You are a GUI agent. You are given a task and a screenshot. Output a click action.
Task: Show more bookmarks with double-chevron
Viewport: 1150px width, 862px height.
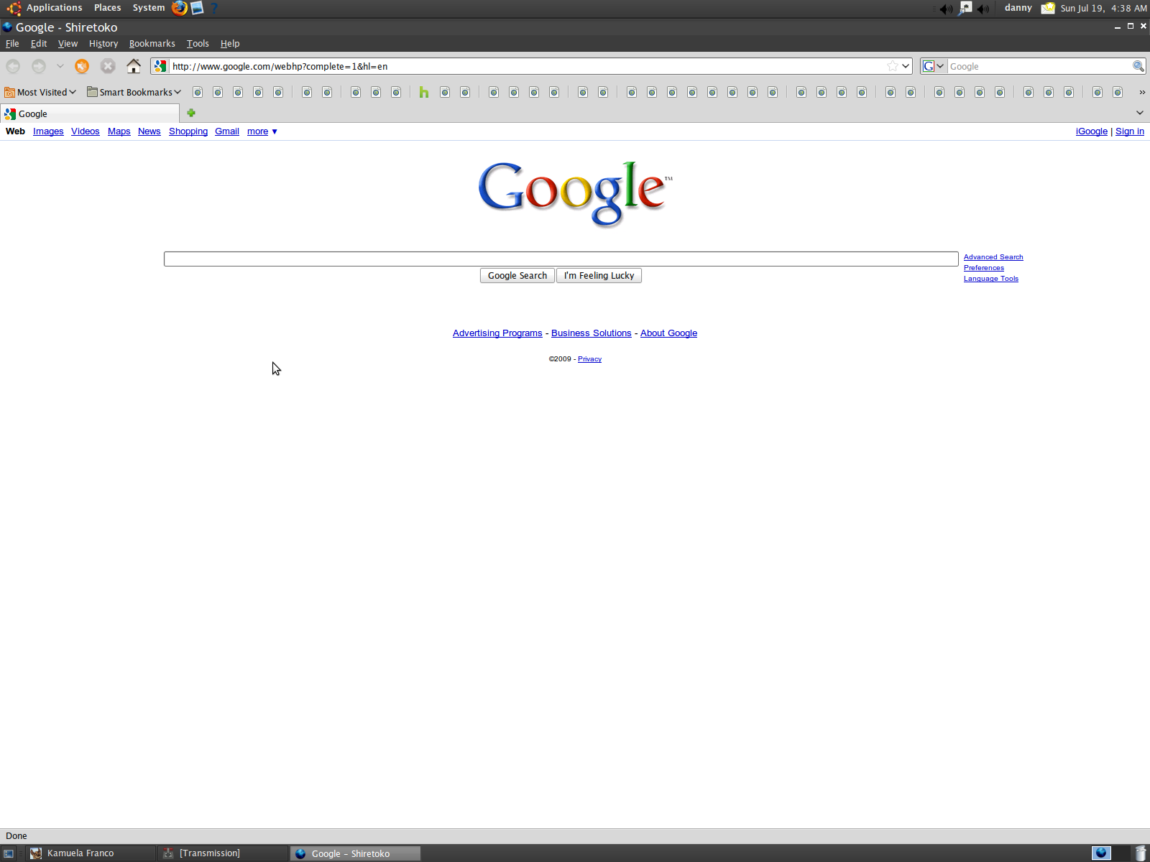(x=1142, y=92)
